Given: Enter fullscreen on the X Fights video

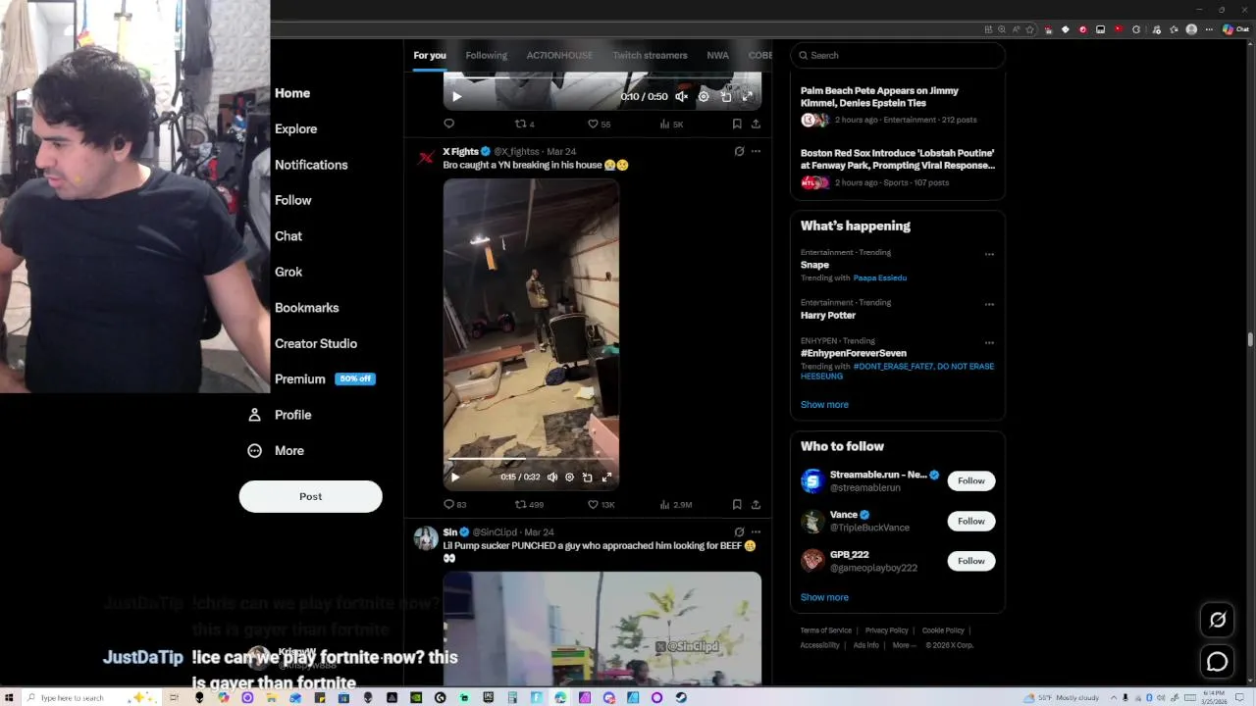Looking at the screenshot, I should coord(606,478).
